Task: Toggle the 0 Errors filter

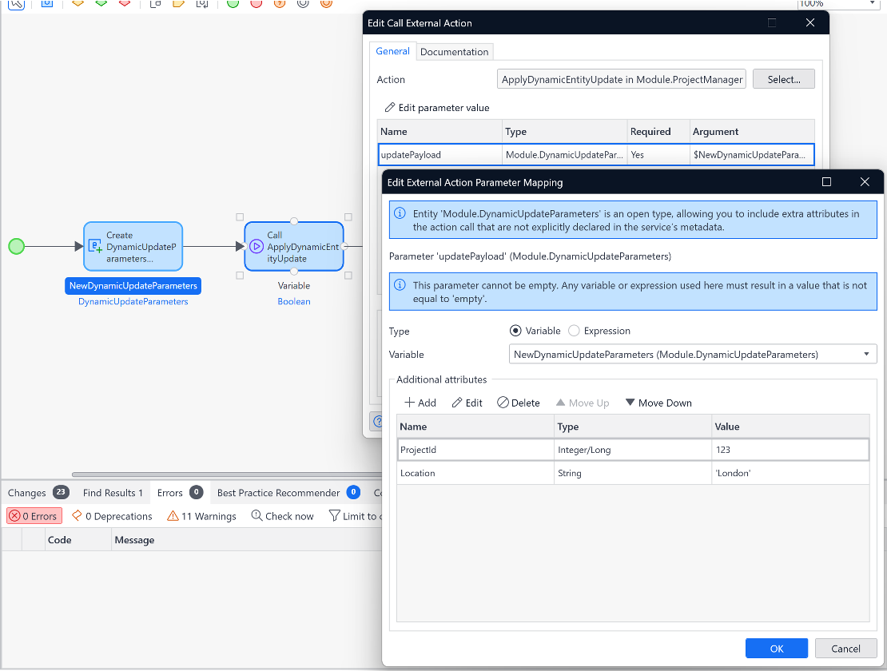Action: [34, 515]
